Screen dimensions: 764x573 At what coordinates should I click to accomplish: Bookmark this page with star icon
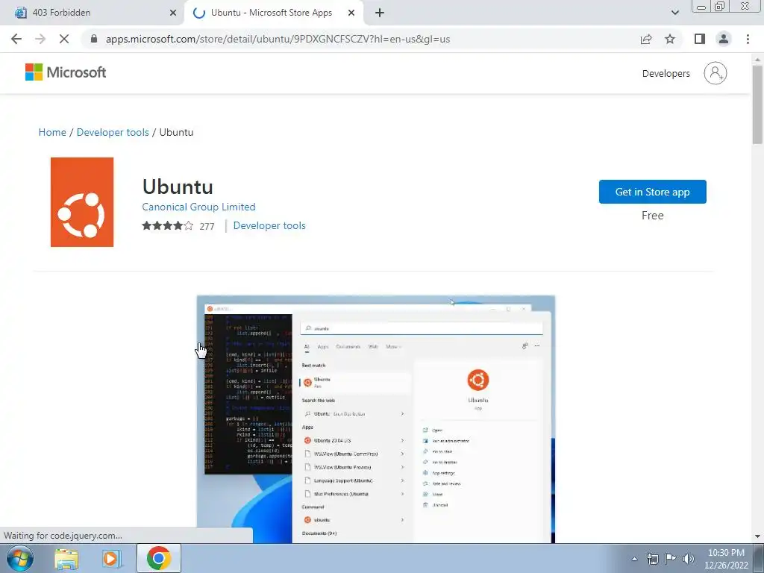(670, 39)
